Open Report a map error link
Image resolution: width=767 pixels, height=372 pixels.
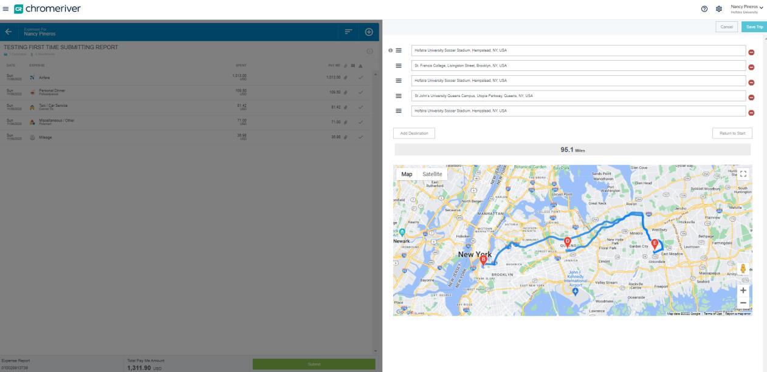coord(738,313)
